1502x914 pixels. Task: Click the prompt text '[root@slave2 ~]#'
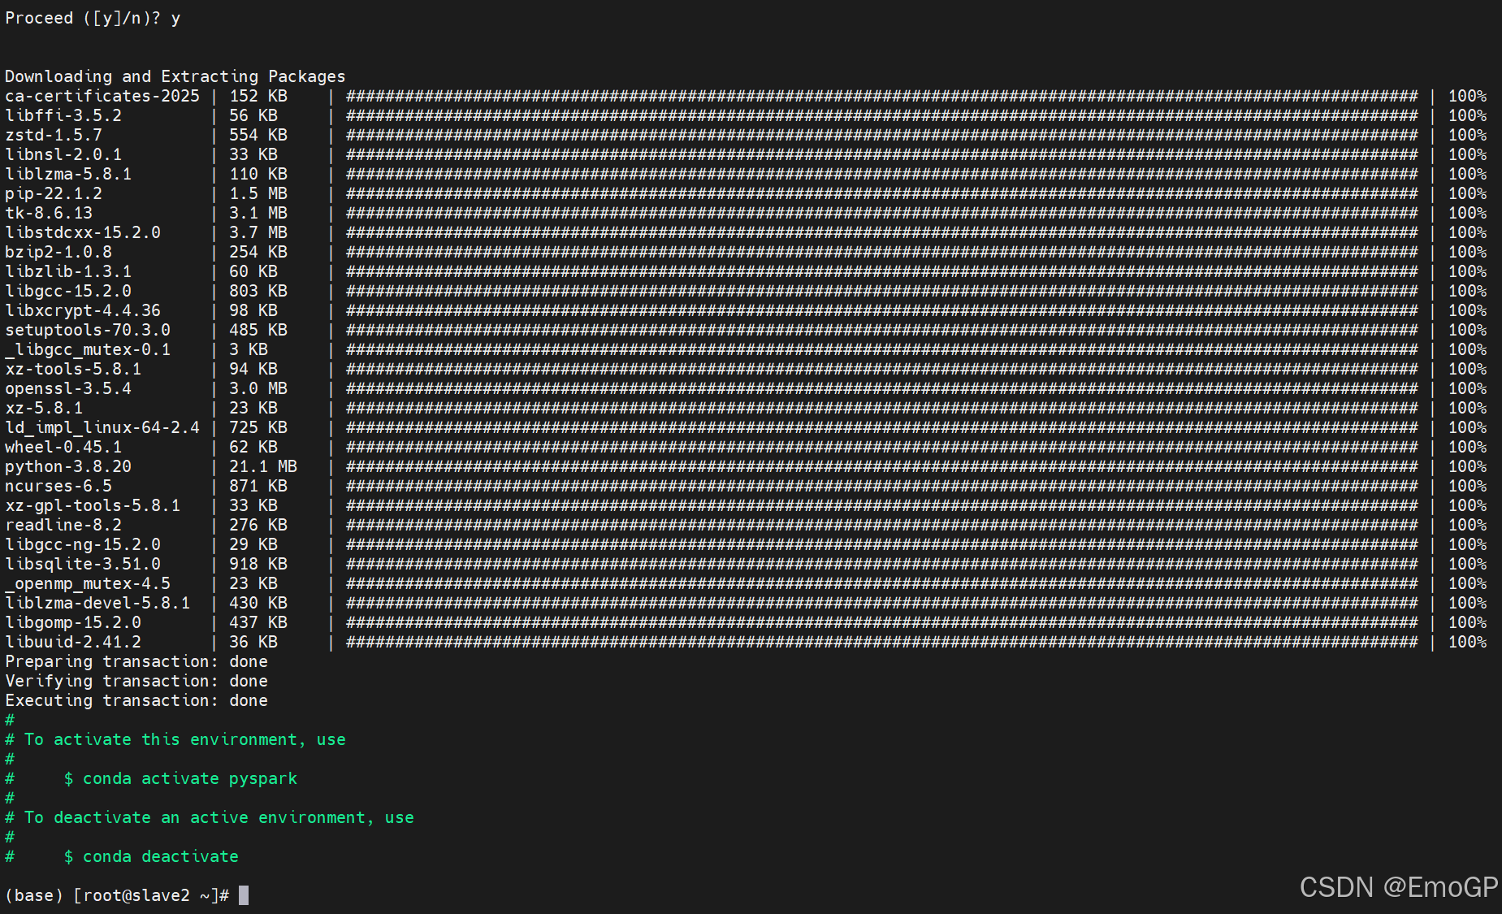151,895
